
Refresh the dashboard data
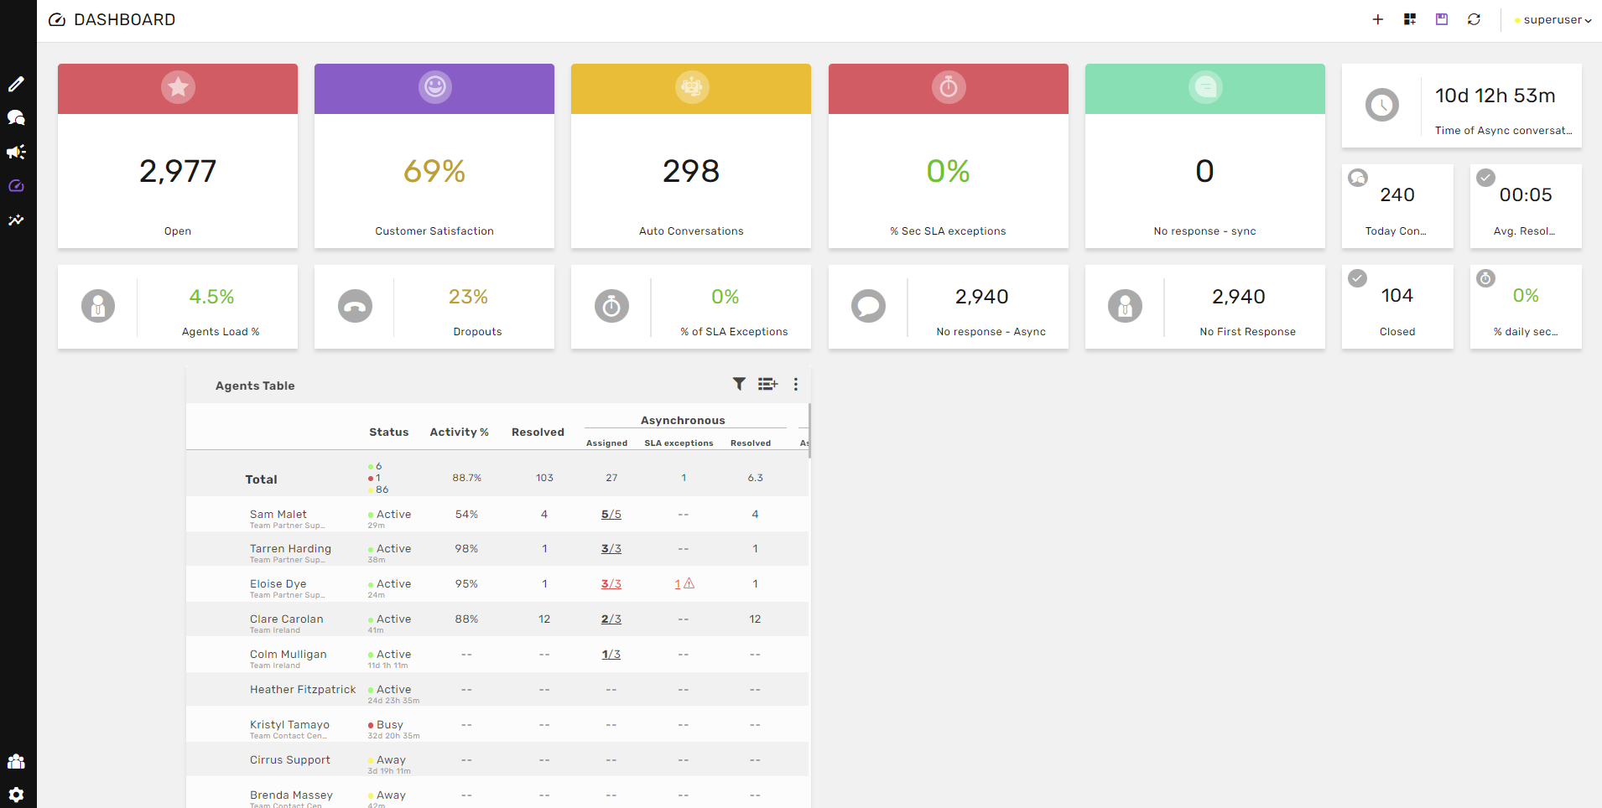pyautogui.click(x=1474, y=18)
